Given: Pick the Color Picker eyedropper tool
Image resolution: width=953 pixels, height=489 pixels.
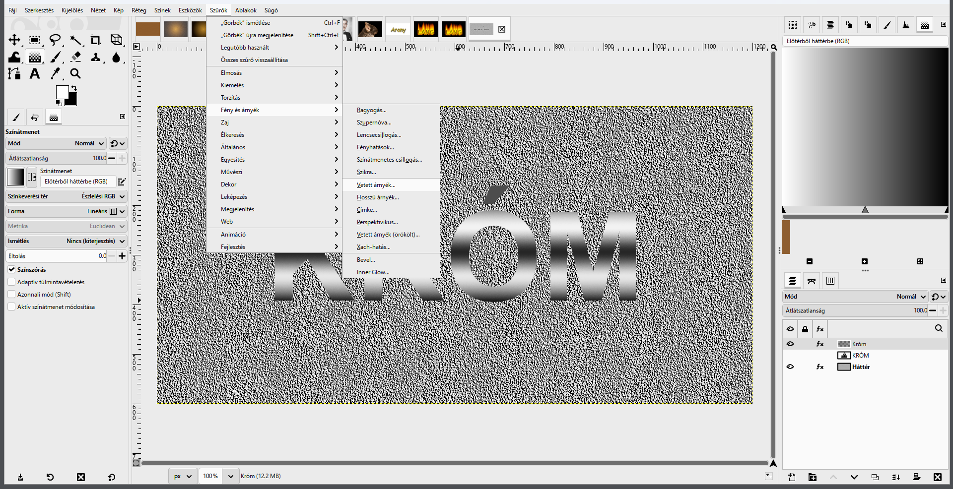Looking at the screenshot, I should [55, 74].
